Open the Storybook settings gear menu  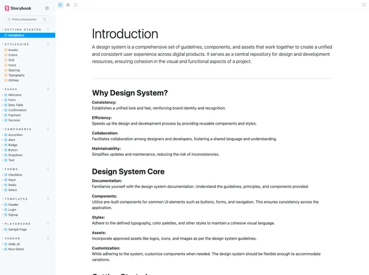click(47, 8)
